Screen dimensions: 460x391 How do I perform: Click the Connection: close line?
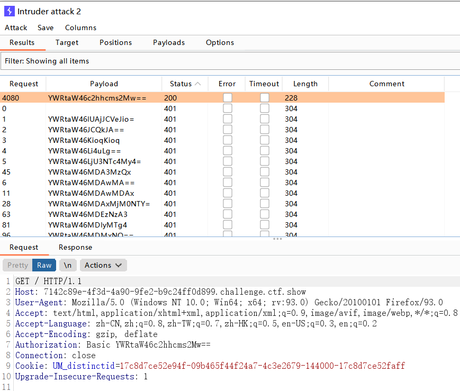[56, 355]
